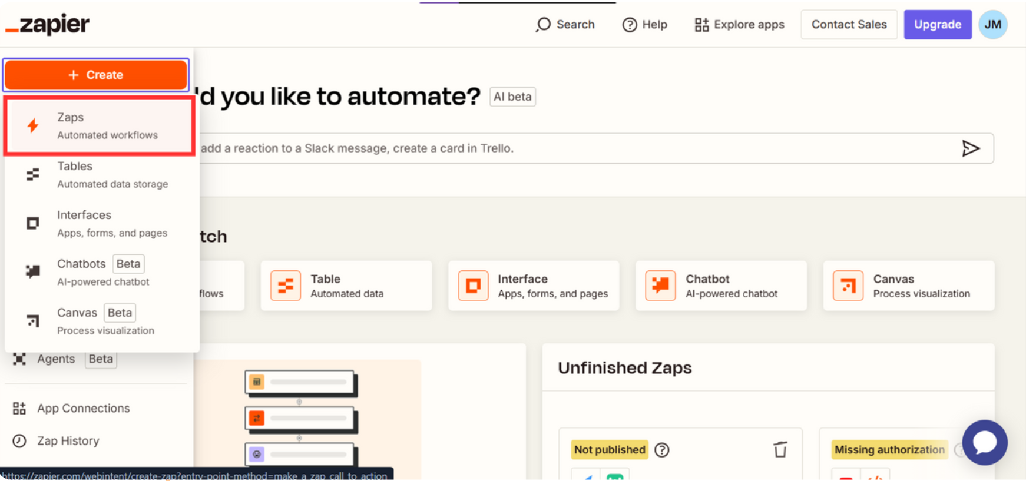
Task: Open the Canvas Process visualization card
Action: pos(909,286)
